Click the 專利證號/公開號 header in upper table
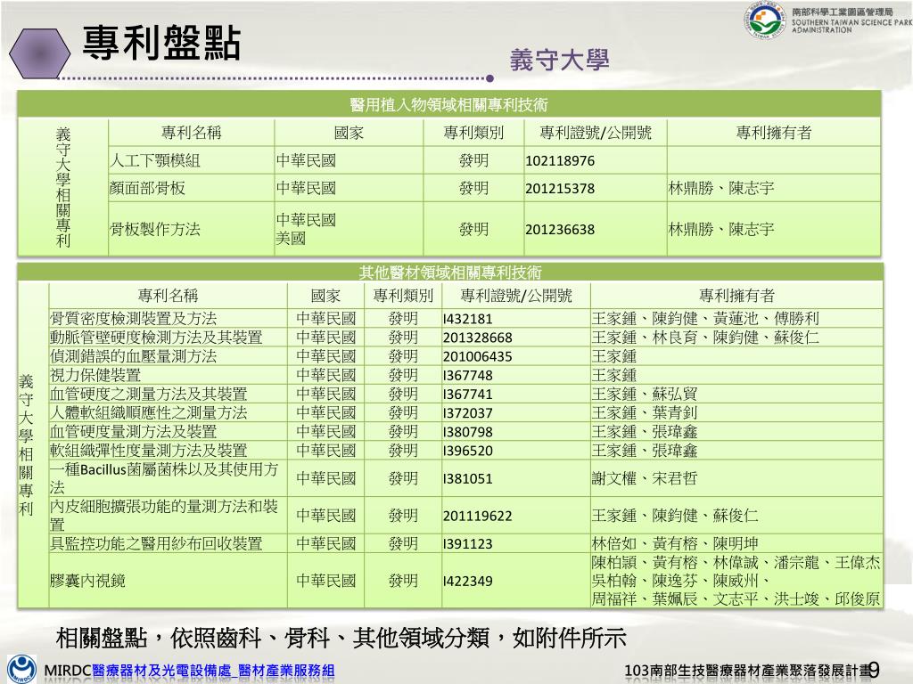This screenshot has height=684, width=913. tap(595, 133)
